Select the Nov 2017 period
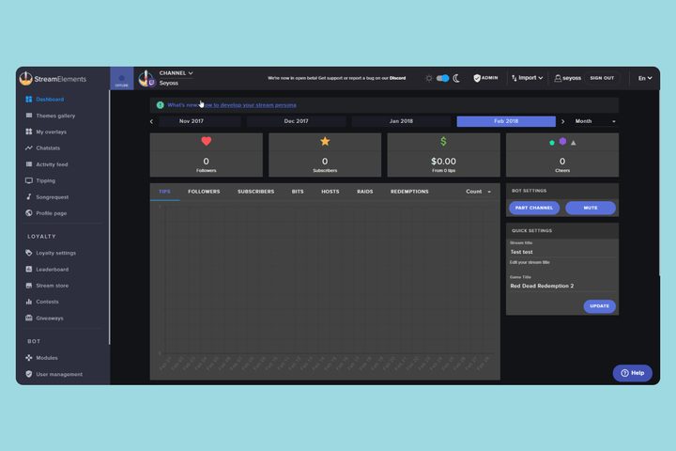676x451 pixels. [x=192, y=121]
